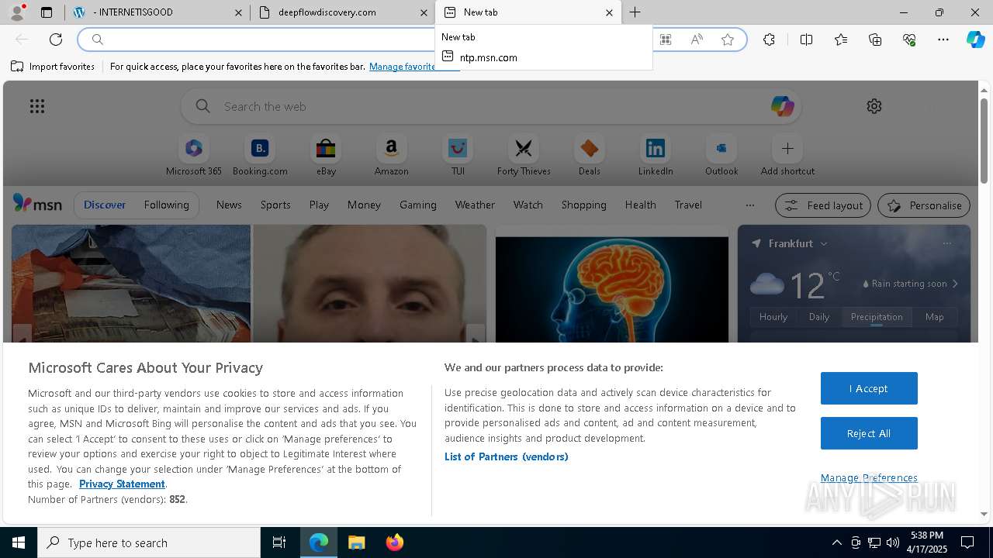
Task: Click Import favorites in favorites bar
Action: click(53, 67)
